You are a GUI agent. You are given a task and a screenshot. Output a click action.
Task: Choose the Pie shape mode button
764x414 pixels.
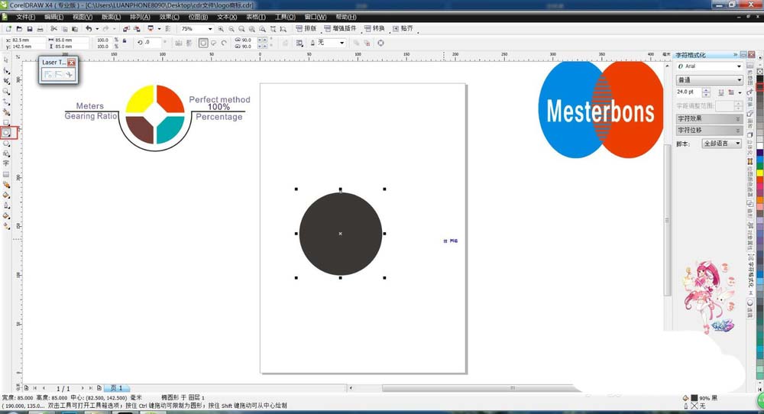(213, 43)
